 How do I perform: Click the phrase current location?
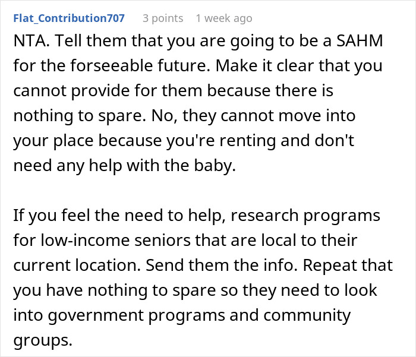(x=77, y=266)
